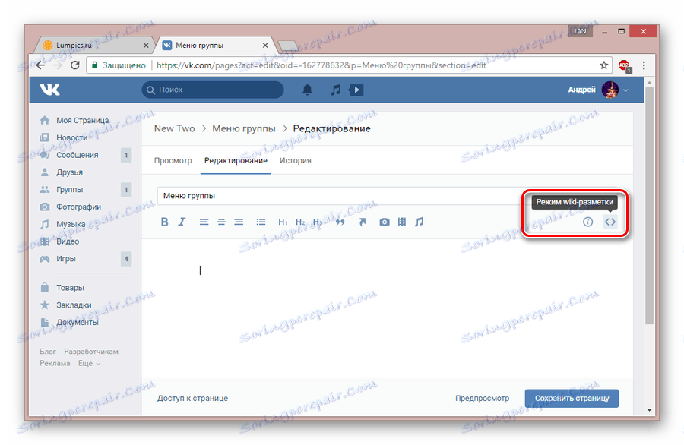Align text left in the editor toolbar
The image size is (684, 445).
tap(204, 222)
